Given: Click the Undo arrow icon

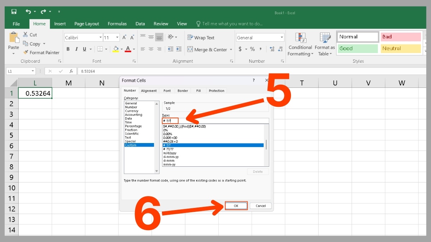Looking at the screenshot, I should click(x=28, y=12).
